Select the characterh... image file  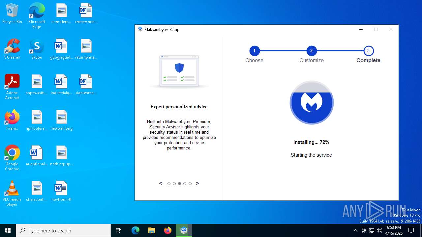[x=37, y=191]
